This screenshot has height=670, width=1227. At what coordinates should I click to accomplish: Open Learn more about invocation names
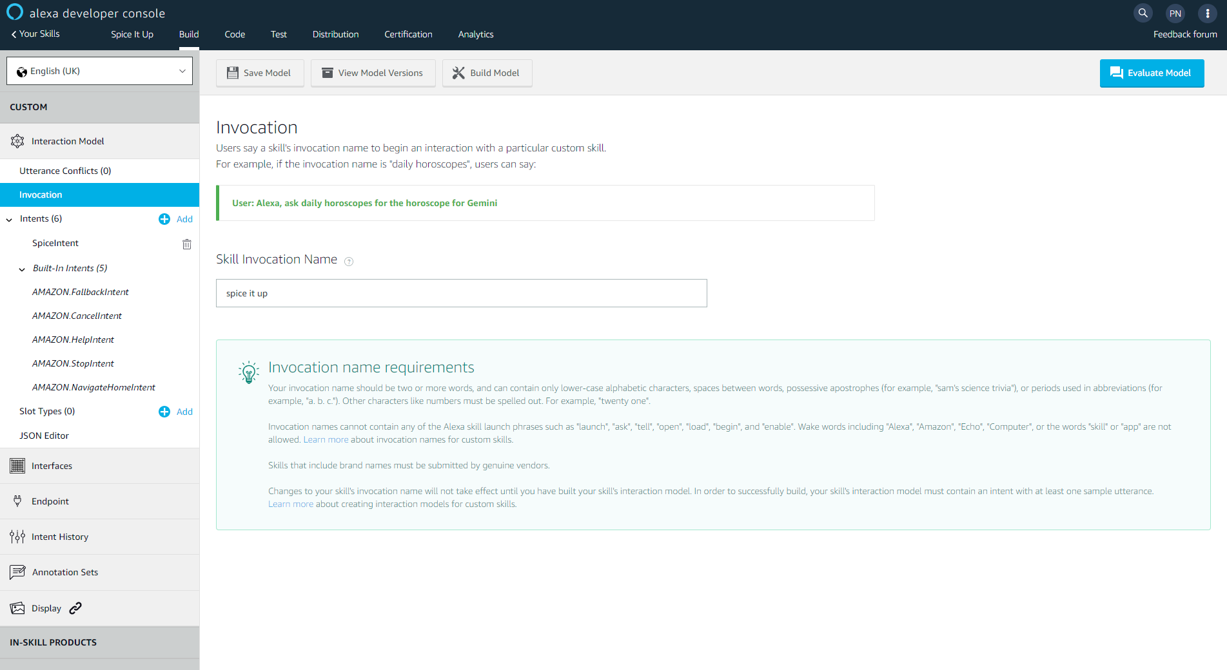(x=326, y=439)
